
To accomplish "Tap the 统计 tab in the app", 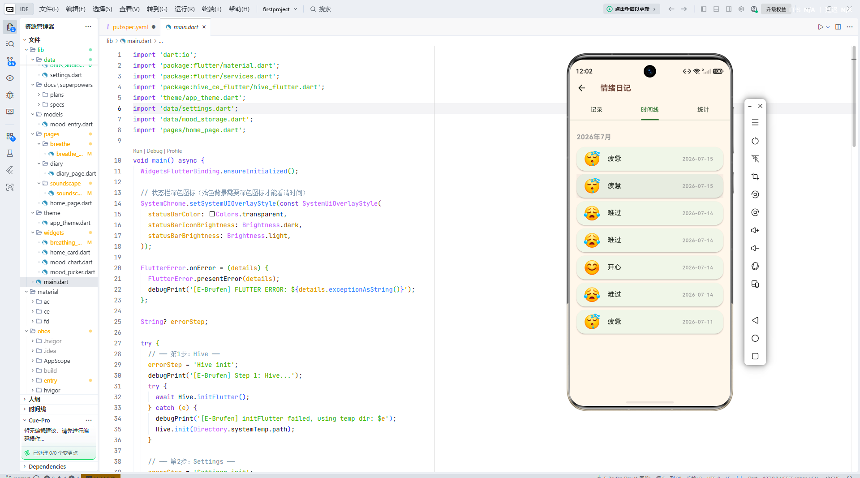I will click(x=703, y=109).
